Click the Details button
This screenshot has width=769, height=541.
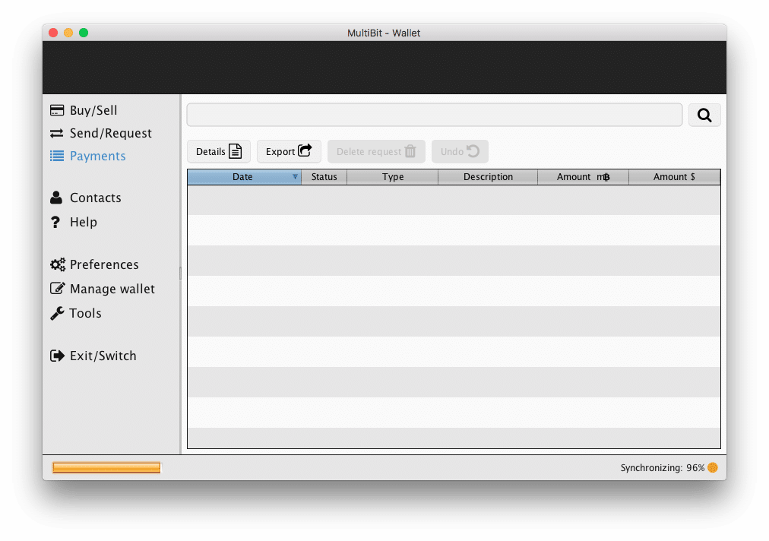(x=219, y=151)
